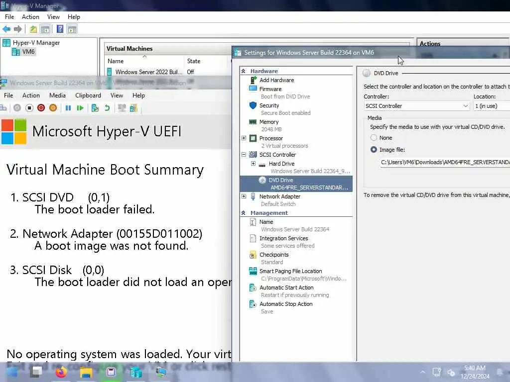
Task: Select Hard Drive under SCSI Controller
Action: 281,164
